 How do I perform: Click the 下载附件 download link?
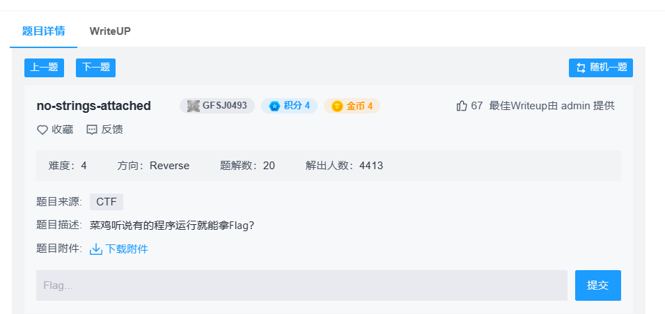click(x=127, y=249)
